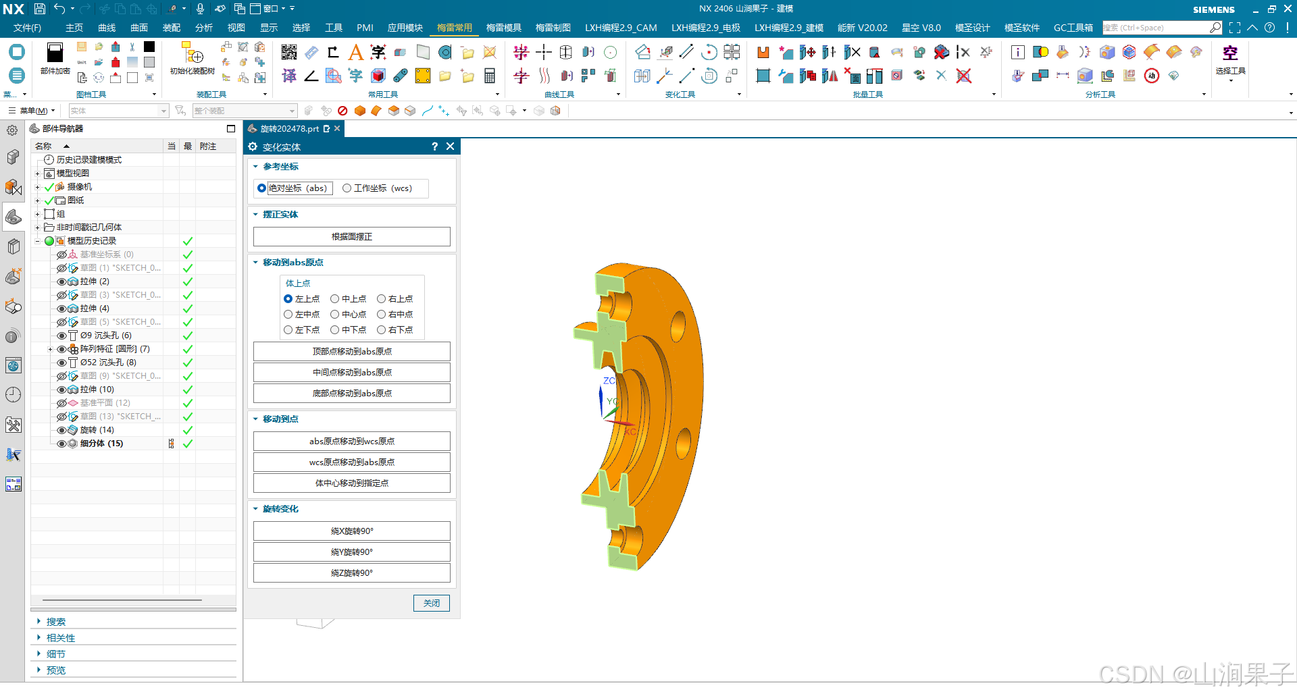Click 顶部点移动到abs原点 button
1297x696 pixels.
coord(352,352)
